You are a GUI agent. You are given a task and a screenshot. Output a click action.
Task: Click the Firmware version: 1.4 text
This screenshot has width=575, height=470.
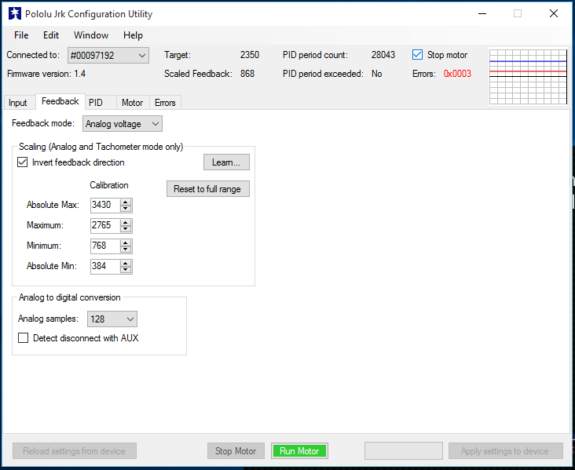click(x=46, y=74)
